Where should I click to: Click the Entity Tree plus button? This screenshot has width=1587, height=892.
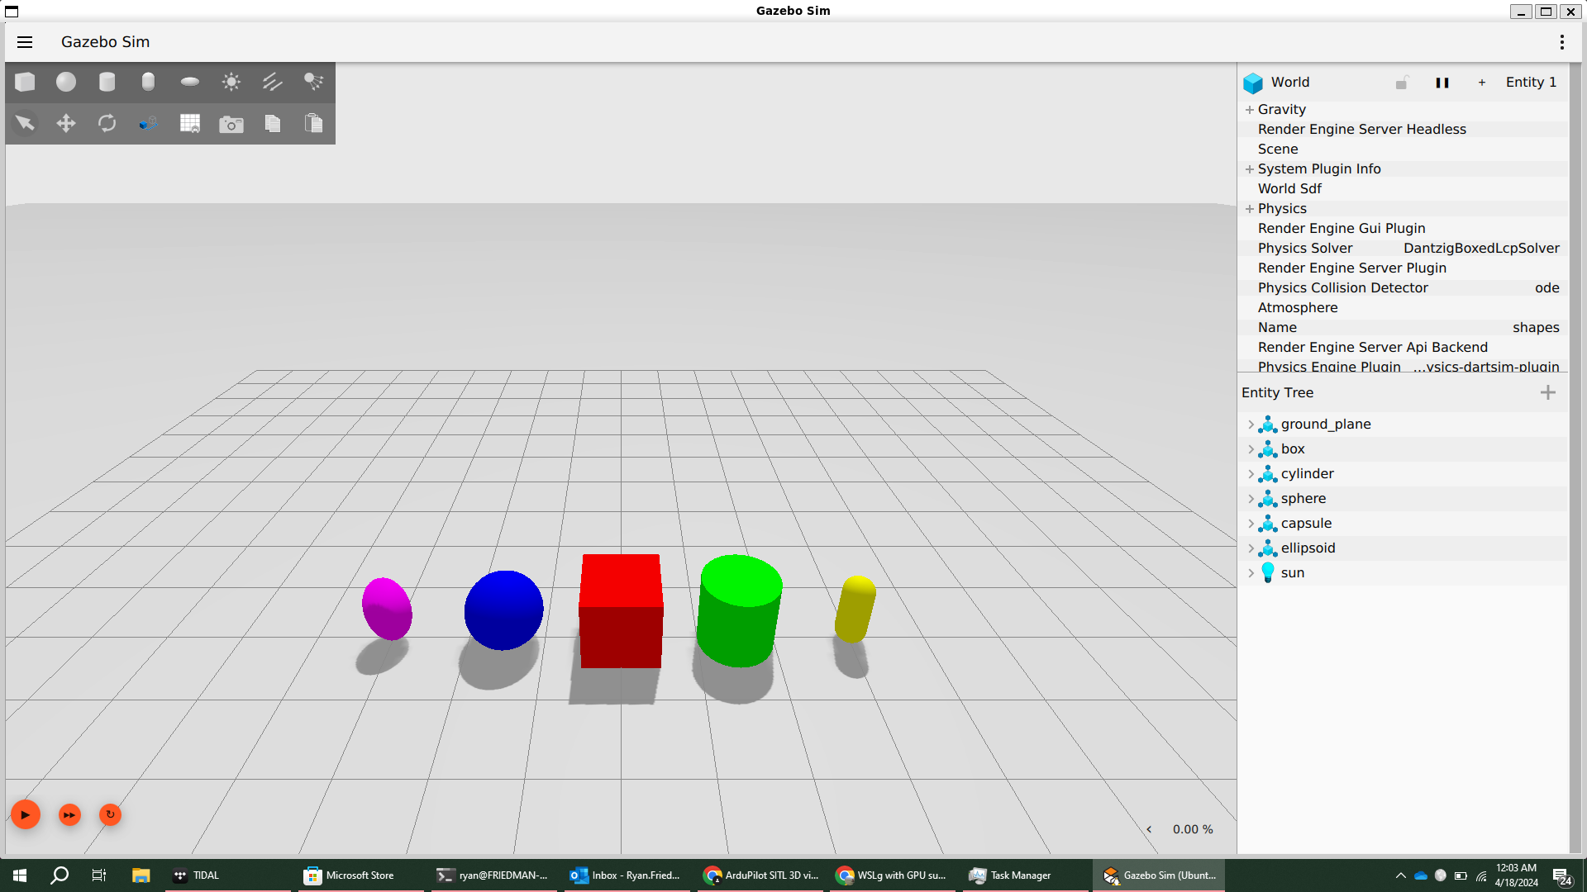pyautogui.click(x=1548, y=393)
